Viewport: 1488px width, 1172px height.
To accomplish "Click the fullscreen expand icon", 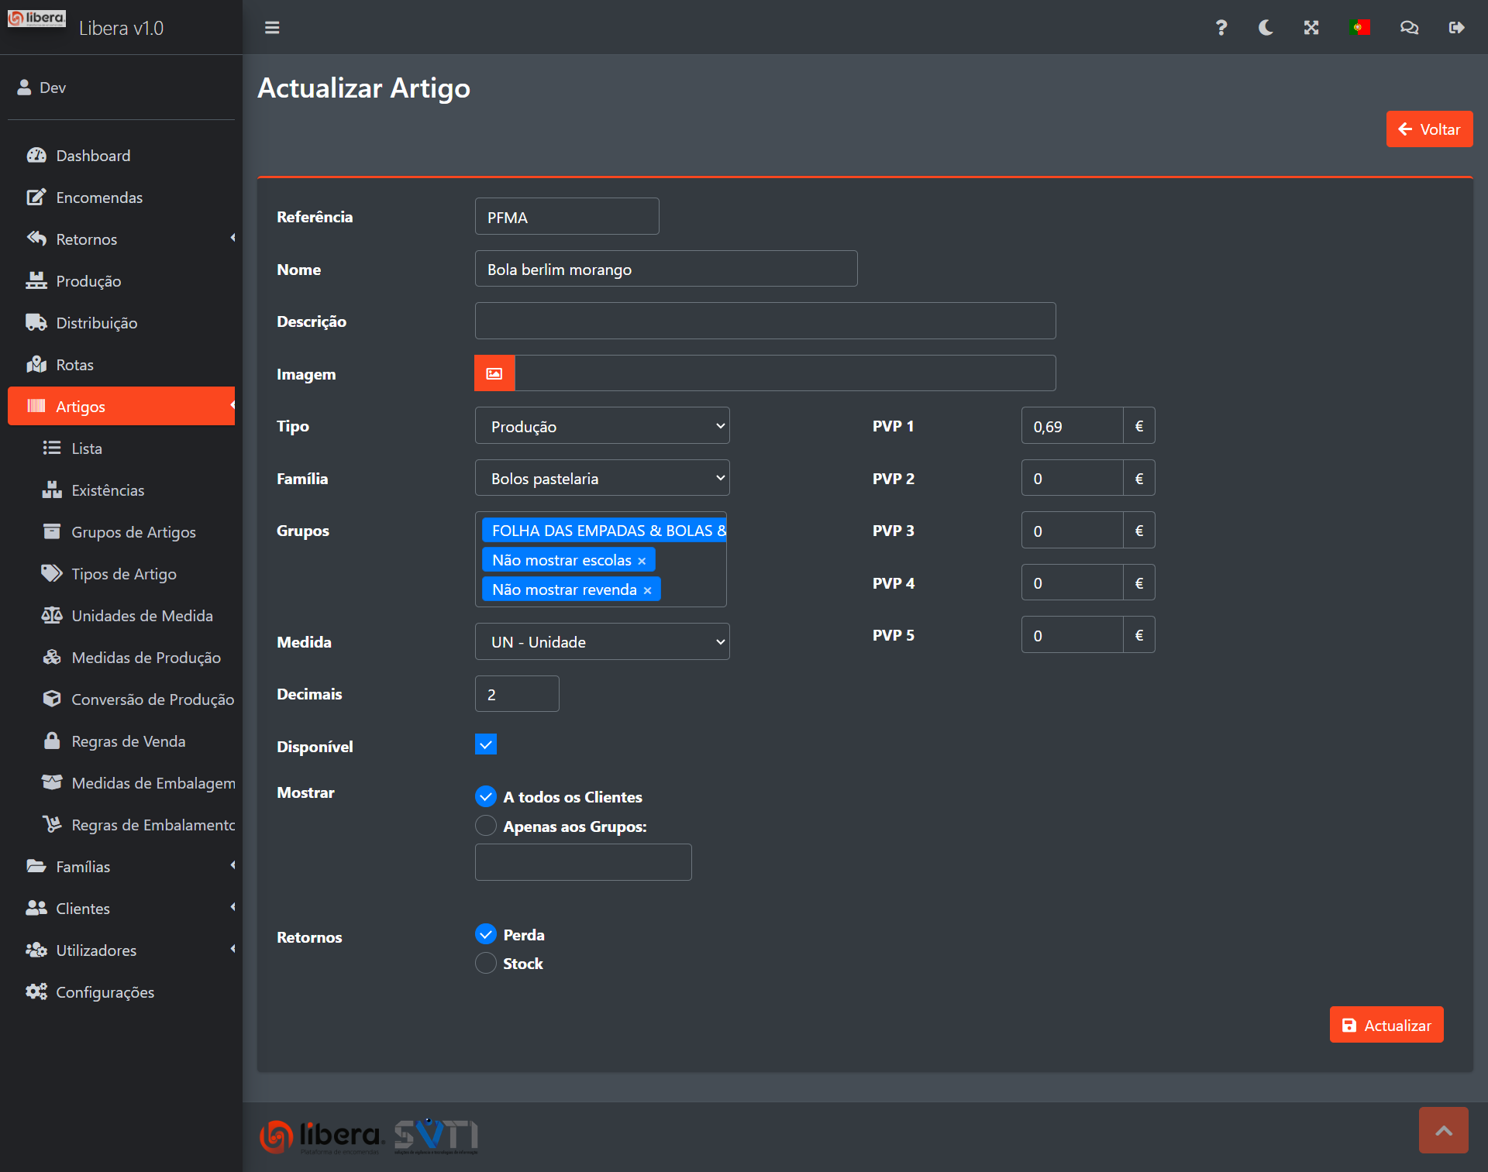I will [1311, 28].
